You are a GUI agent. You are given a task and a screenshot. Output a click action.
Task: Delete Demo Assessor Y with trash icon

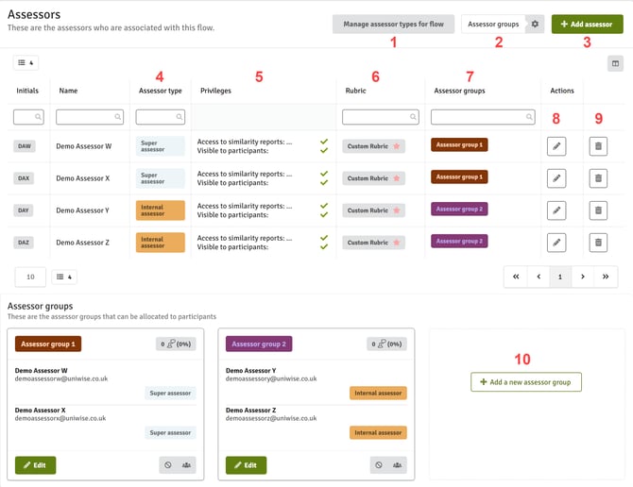click(598, 210)
